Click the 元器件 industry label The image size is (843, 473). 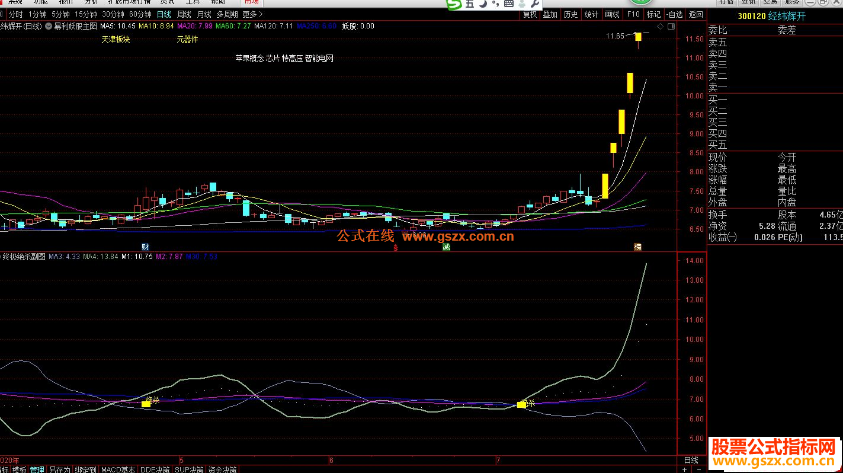(188, 40)
